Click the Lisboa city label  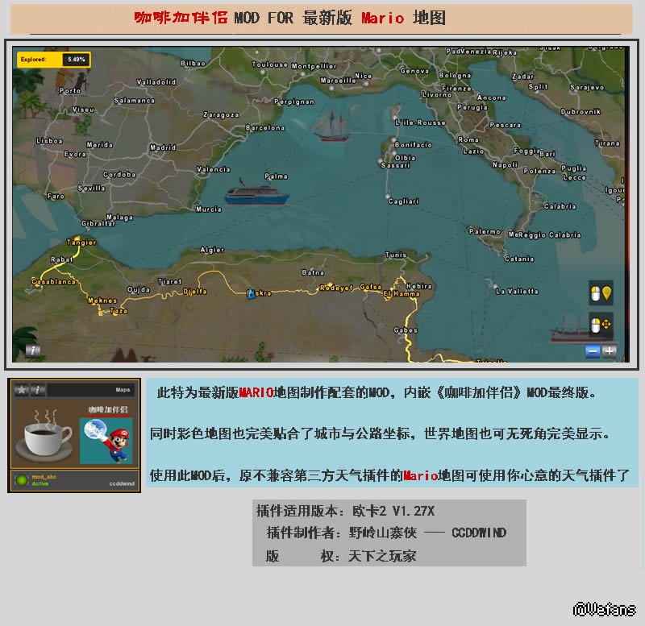pyautogui.click(x=49, y=140)
